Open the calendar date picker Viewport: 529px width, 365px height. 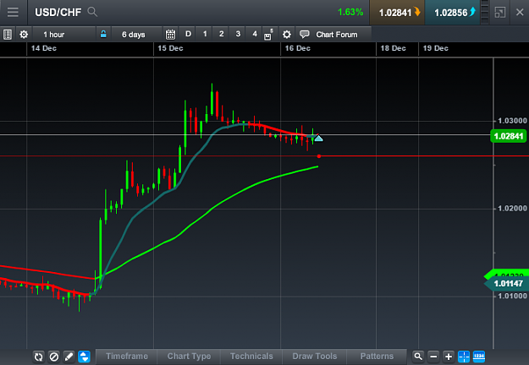click(170, 35)
